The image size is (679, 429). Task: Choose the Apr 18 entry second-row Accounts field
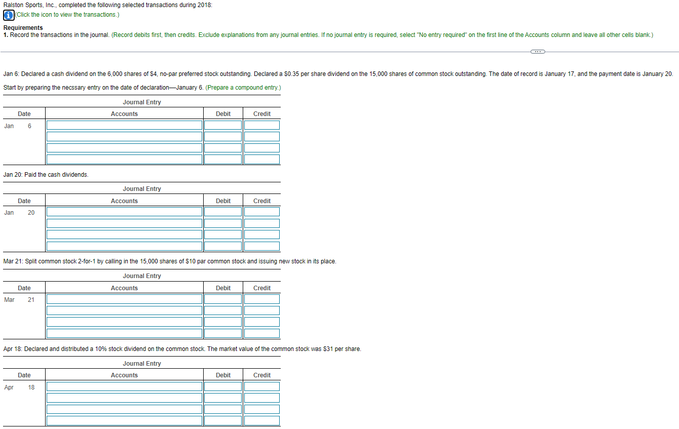tap(125, 398)
